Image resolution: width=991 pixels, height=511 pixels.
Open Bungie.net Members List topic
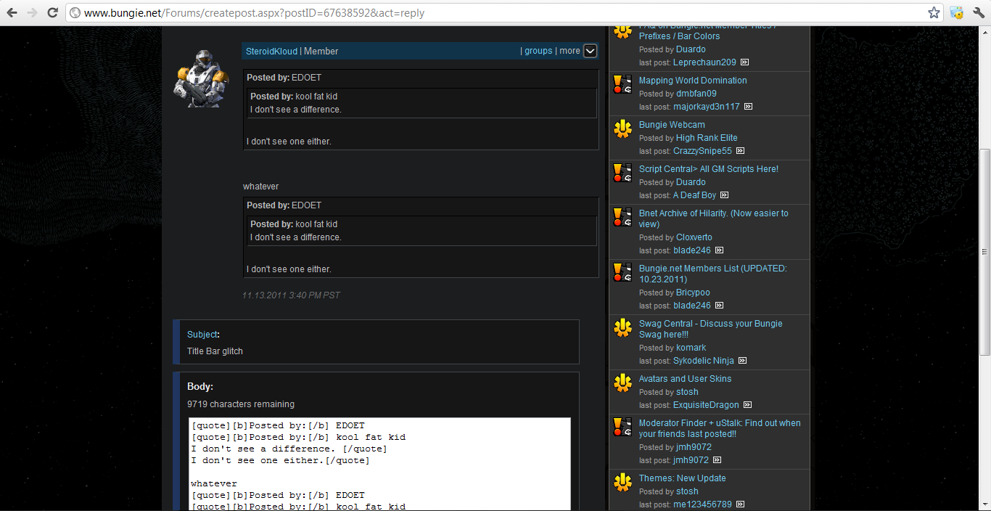(712, 274)
